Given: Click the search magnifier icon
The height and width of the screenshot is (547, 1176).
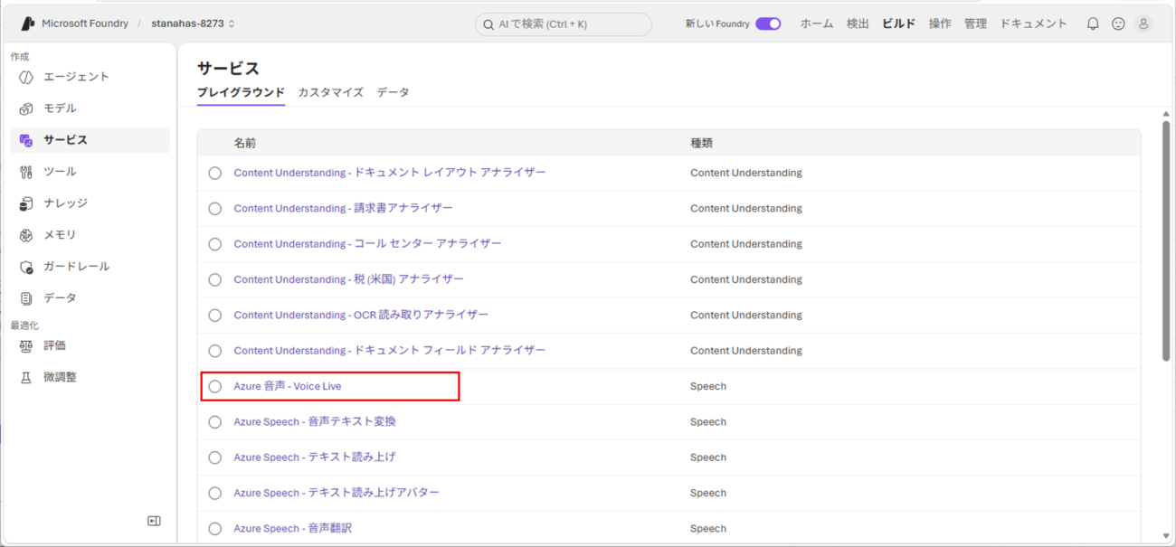Looking at the screenshot, I should (488, 24).
